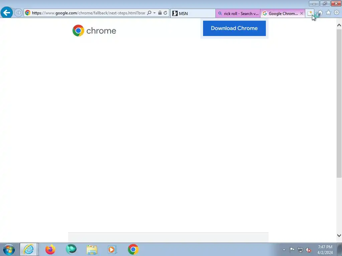Image resolution: width=342 pixels, height=256 pixels.
Task: Restore down the Internet Explorer window
Action: [x=325, y=3]
